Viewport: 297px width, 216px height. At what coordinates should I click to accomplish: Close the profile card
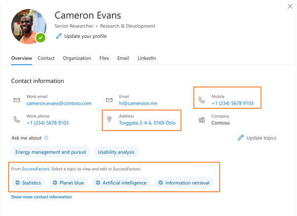tap(290, 6)
